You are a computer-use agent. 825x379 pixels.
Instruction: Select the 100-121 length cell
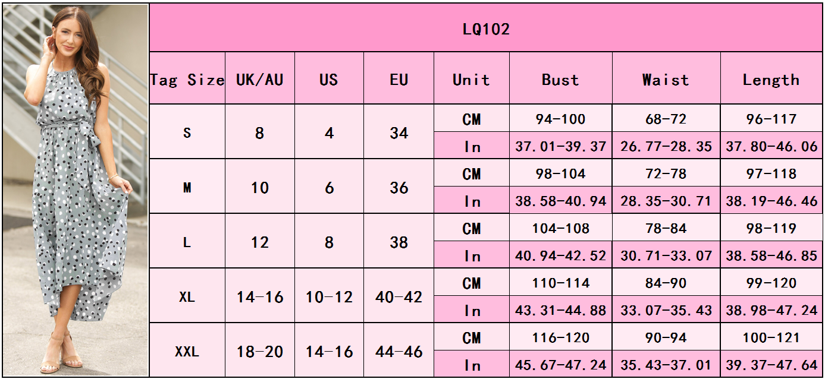[771, 337]
